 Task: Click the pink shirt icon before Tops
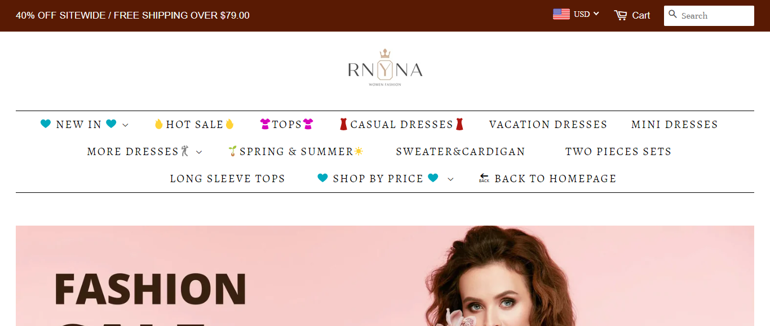coord(265,124)
